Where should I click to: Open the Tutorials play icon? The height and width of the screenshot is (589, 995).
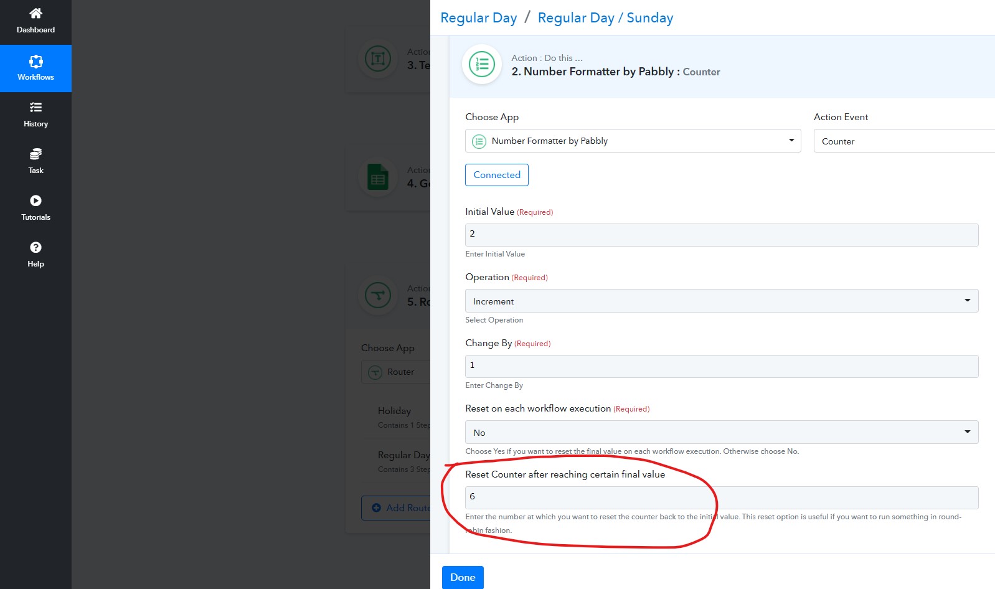pos(35,200)
